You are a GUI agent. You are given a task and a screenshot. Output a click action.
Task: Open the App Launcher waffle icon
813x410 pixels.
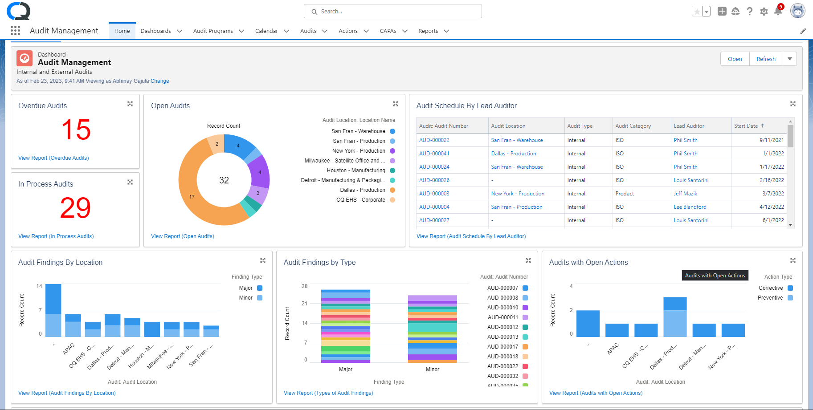[x=16, y=30]
